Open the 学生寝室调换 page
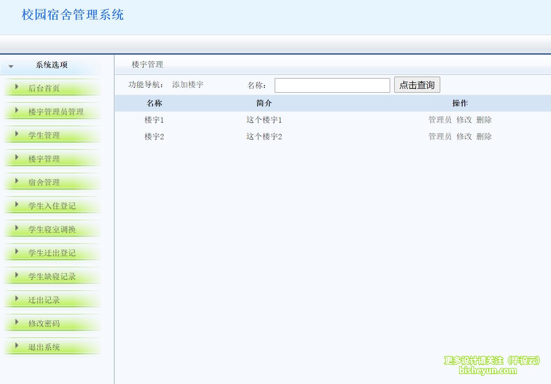 coord(51,229)
